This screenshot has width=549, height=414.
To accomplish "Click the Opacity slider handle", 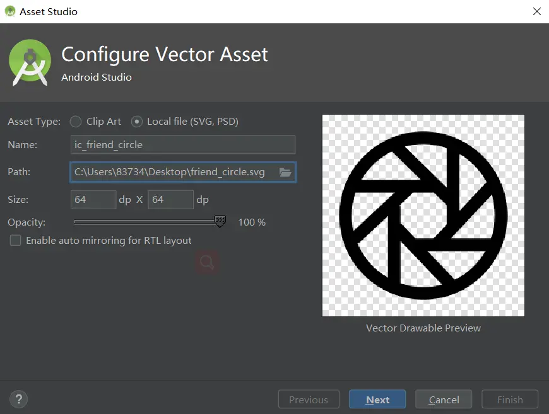I will [220, 221].
